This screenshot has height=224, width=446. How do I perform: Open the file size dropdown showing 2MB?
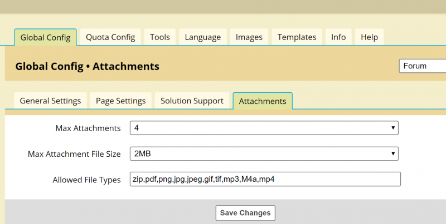(264, 153)
